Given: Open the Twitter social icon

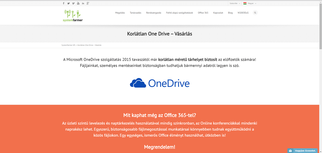Looking at the screenshot, I should pyautogui.click(x=69, y=3).
